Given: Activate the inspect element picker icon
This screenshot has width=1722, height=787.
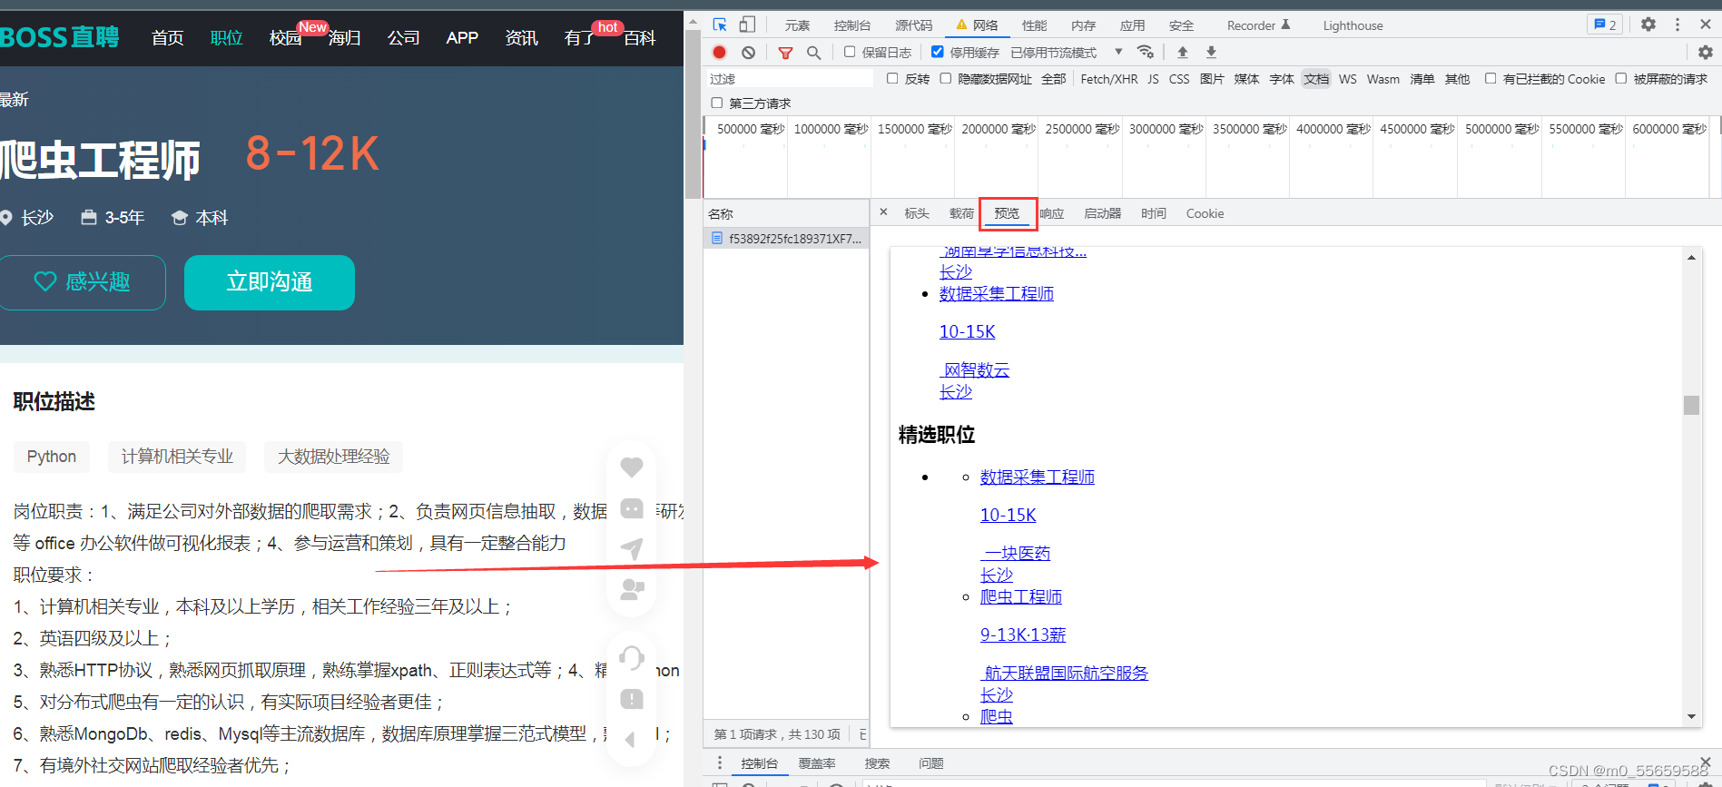Looking at the screenshot, I should tap(720, 25).
